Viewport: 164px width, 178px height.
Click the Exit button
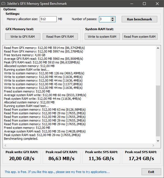click(x=151, y=172)
